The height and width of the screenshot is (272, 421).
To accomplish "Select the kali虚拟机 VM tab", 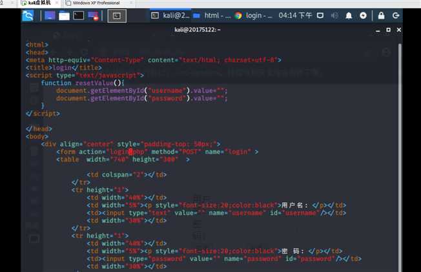I will pos(39,3).
